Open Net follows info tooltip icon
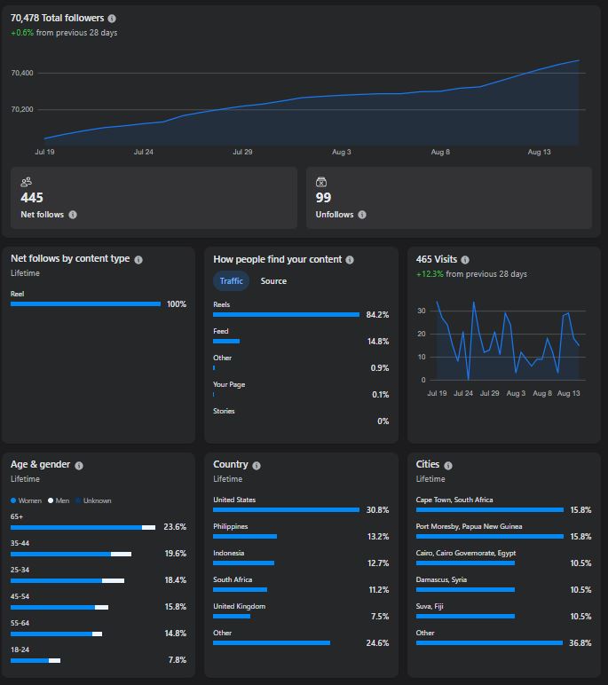 point(73,215)
